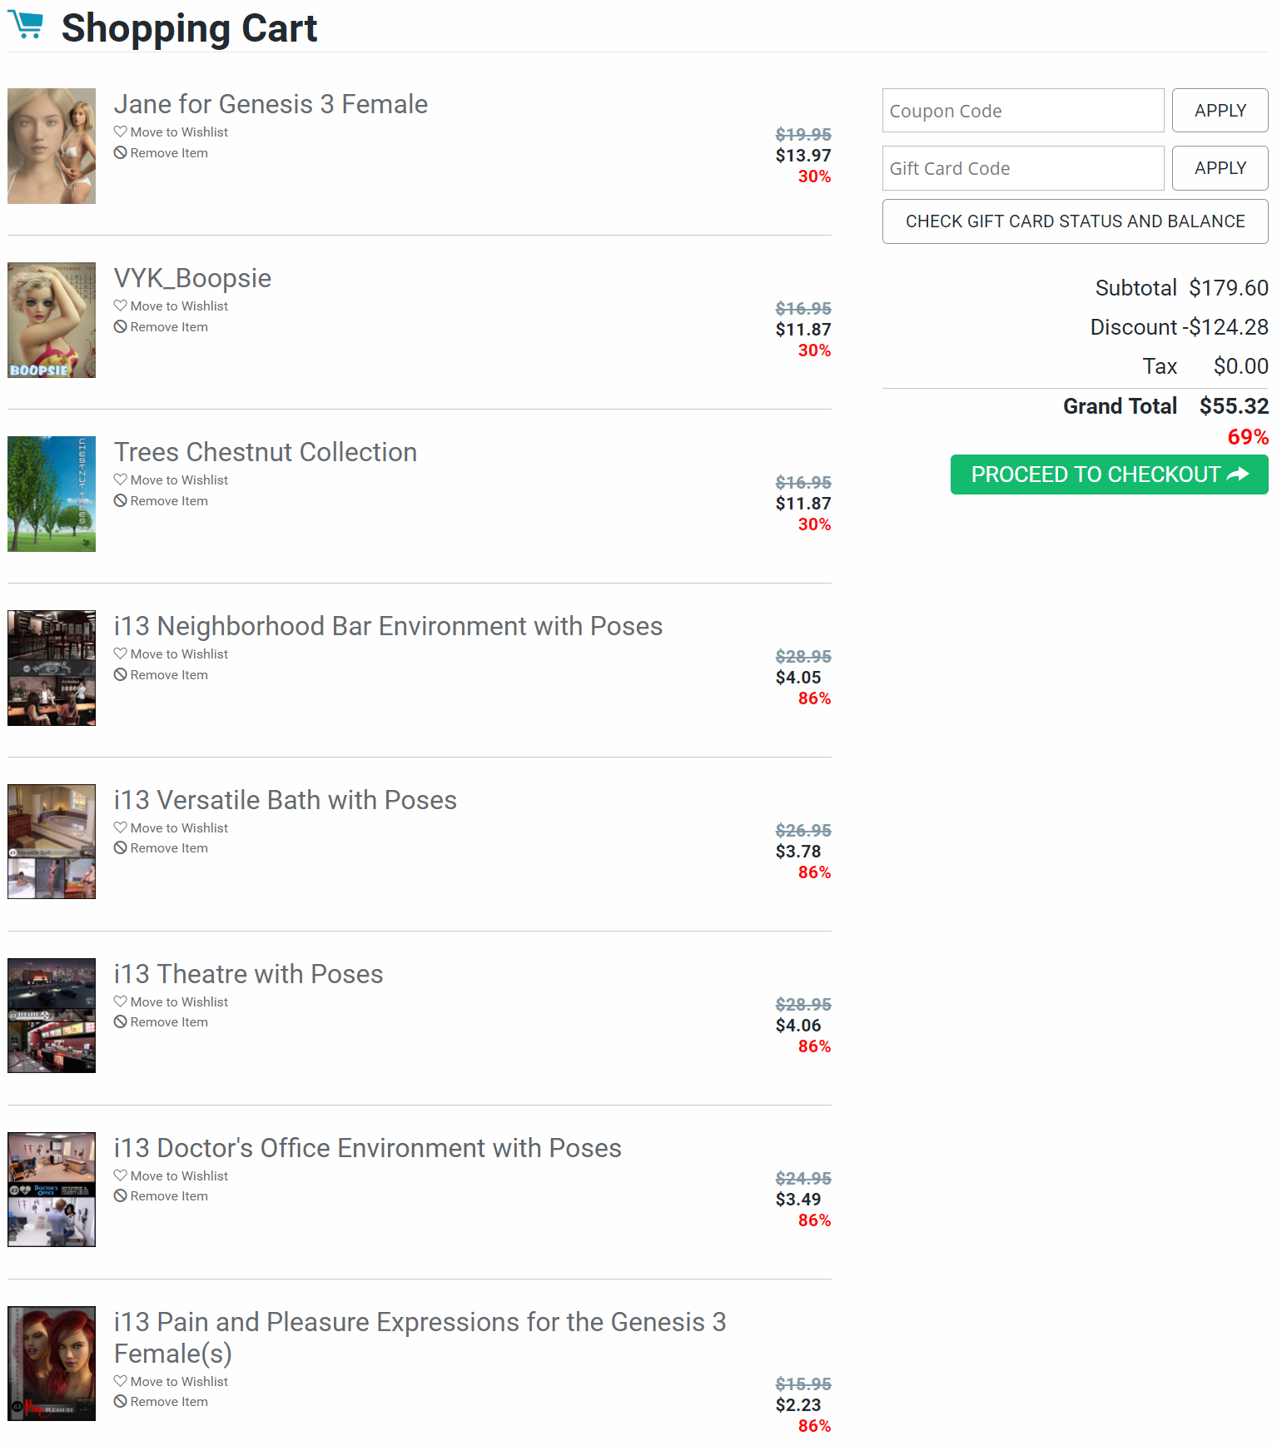
Task: Open the VYK_Boopsie thumbnail image
Action: click(x=52, y=321)
